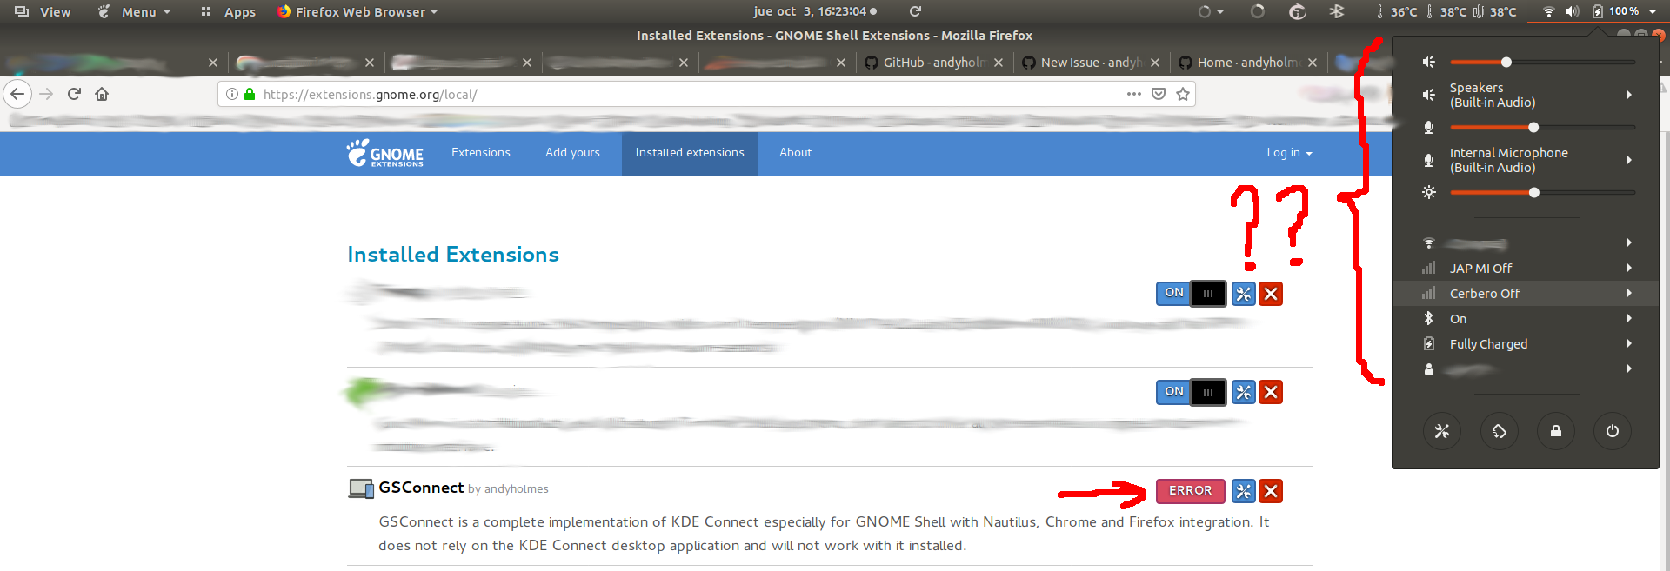
Task: Switch to the New Issue browser tab
Action: [x=1091, y=63]
